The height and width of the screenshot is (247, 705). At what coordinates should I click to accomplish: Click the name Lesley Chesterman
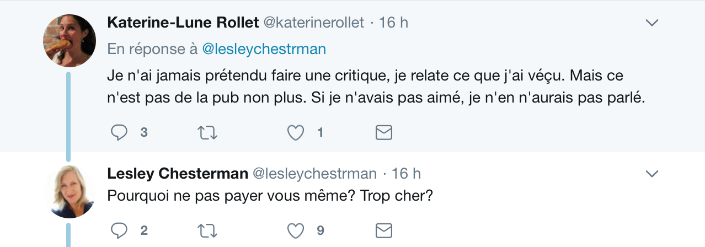pos(177,174)
